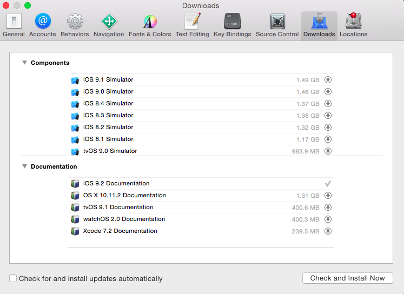Open Key Bindings preferences
Viewport: 404px width, 294px height.
pos(232,25)
